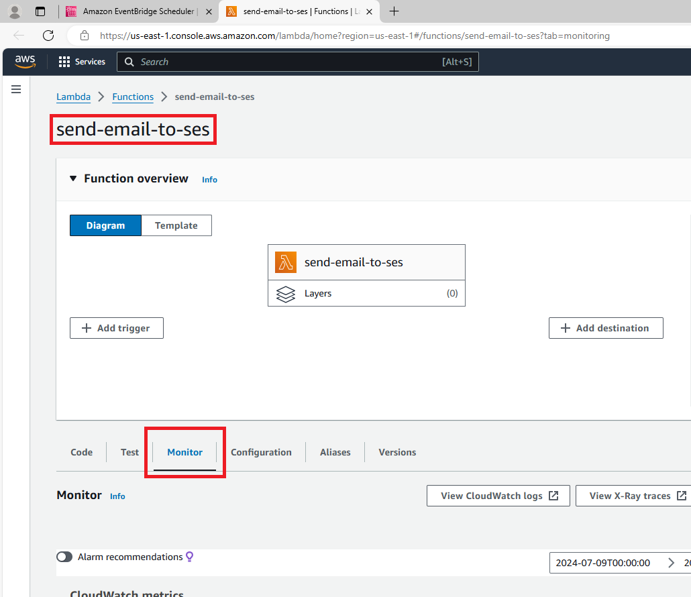
Task: Click the AWS logo home icon
Action: pyautogui.click(x=25, y=62)
